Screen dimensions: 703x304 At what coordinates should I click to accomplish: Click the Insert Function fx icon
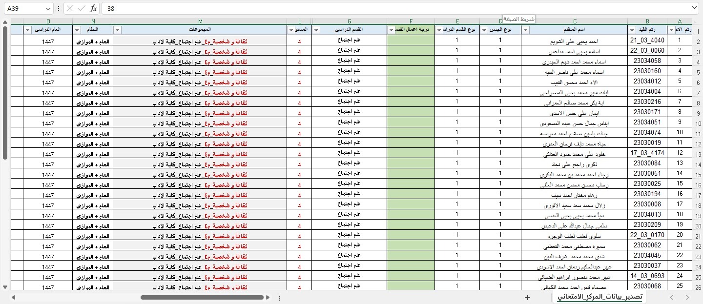[94, 8]
